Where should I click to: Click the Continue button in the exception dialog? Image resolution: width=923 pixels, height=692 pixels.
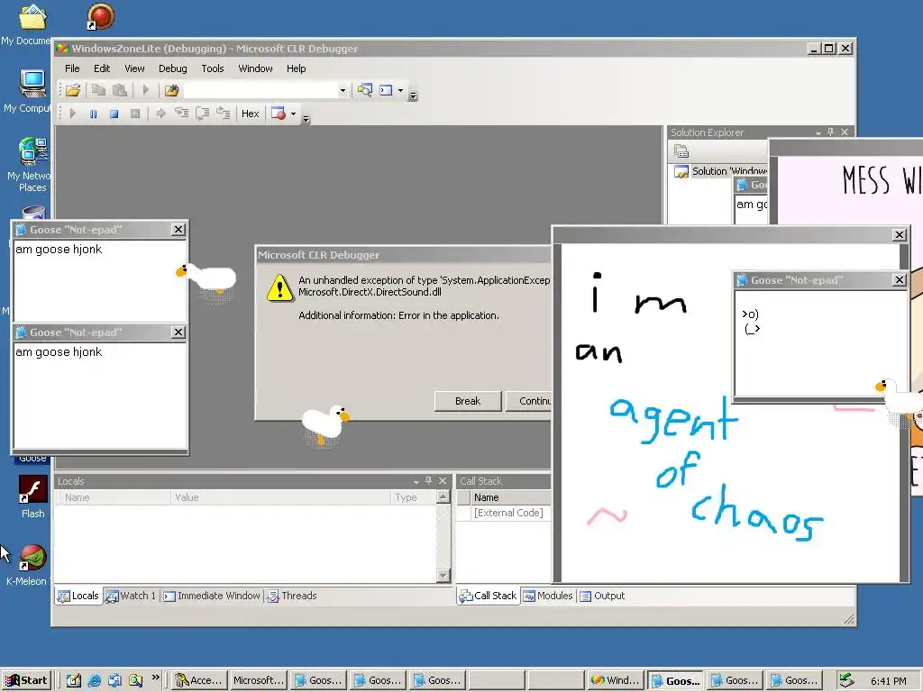tap(528, 401)
